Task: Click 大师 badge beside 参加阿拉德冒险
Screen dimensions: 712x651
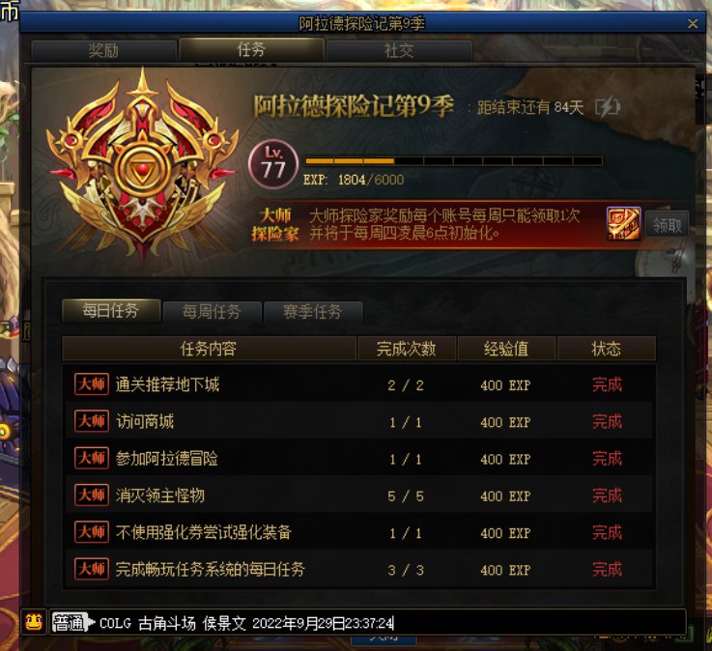Action: [92, 458]
